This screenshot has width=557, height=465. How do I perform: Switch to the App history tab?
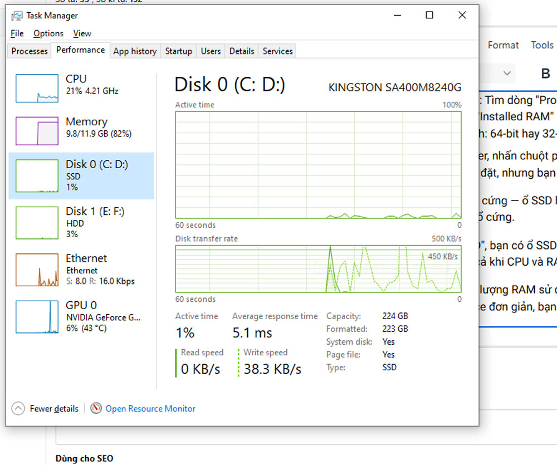135,51
